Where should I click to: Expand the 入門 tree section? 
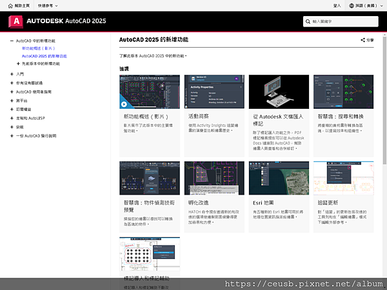(12, 74)
